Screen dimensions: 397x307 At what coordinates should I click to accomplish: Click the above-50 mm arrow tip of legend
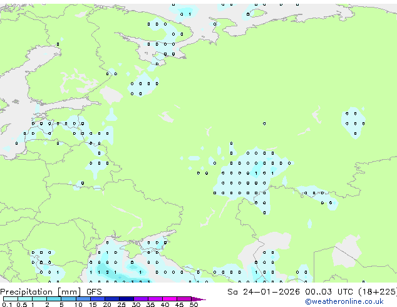(x=198, y=299)
